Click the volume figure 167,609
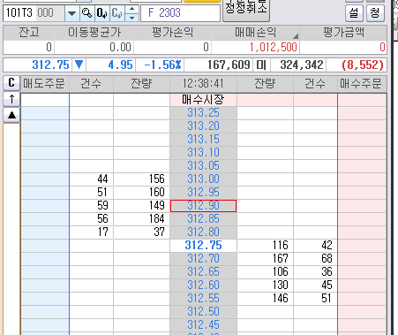 pos(229,65)
